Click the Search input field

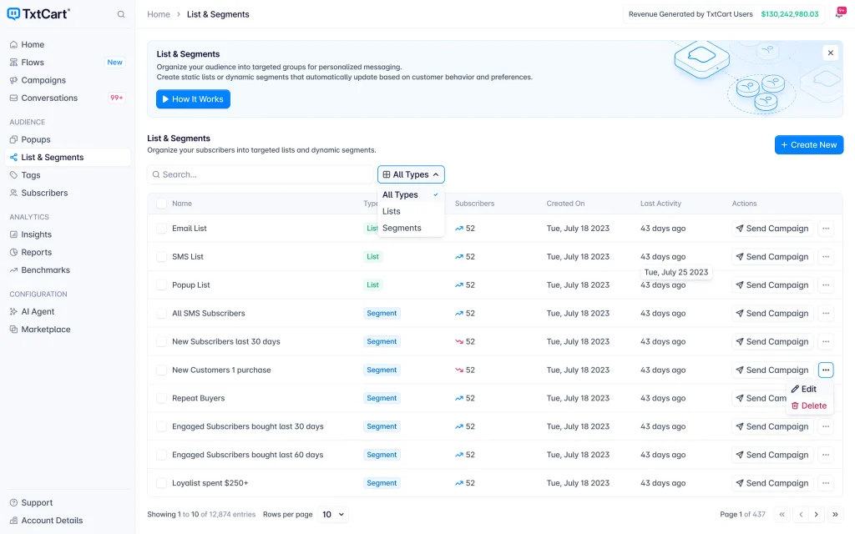[261, 174]
